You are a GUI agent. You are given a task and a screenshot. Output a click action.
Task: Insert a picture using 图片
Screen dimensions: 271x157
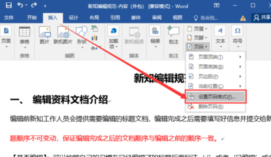point(45,35)
